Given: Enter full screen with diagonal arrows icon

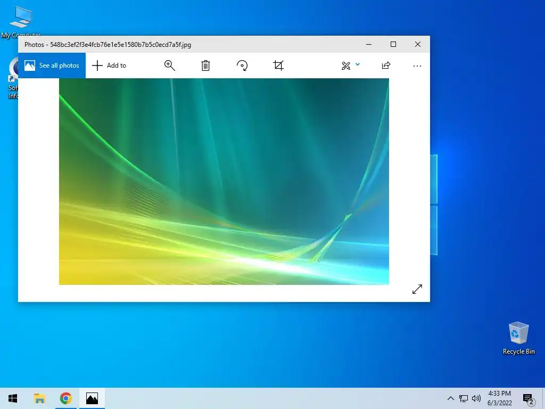Looking at the screenshot, I should click(417, 289).
